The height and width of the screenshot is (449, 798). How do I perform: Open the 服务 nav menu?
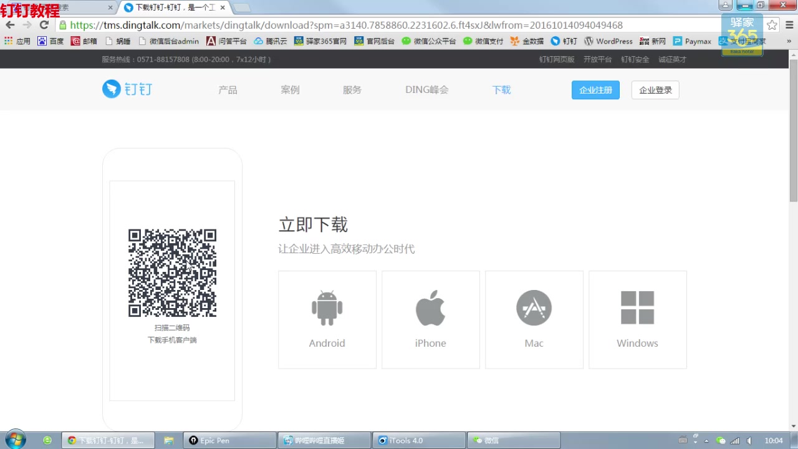352,90
